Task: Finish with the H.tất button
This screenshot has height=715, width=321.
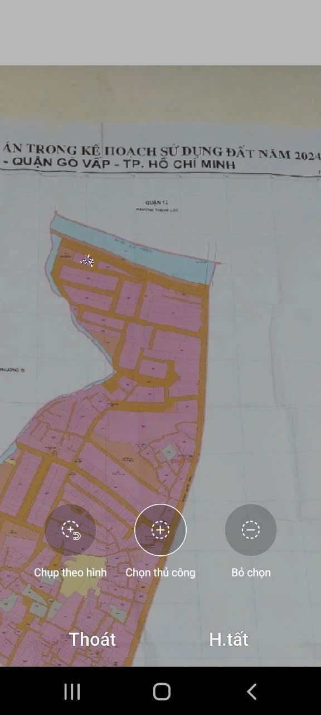Action: point(228,639)
